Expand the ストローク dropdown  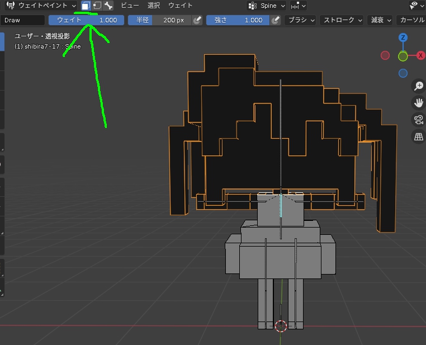tap(342, 20)
